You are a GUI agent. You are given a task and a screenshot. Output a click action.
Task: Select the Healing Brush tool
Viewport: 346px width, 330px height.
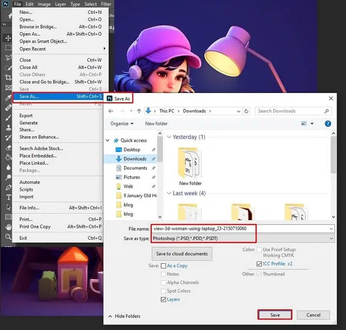point(8,108)
